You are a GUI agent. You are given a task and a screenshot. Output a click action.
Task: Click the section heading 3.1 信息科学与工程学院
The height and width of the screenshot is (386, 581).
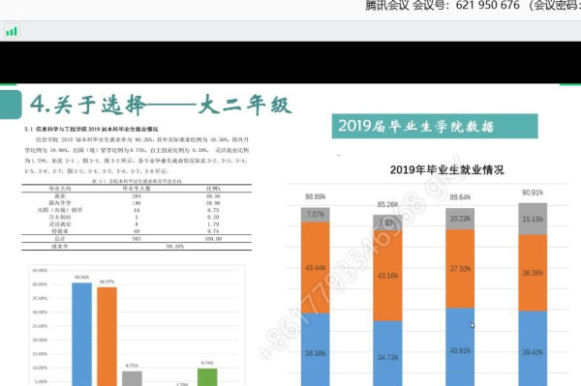pos(91,130)
